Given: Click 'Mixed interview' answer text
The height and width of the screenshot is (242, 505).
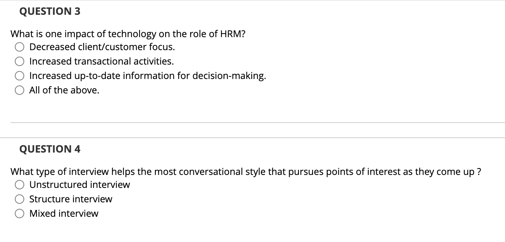Looking at the screenshot, I should pyautogui.click(x=63, y=214).
